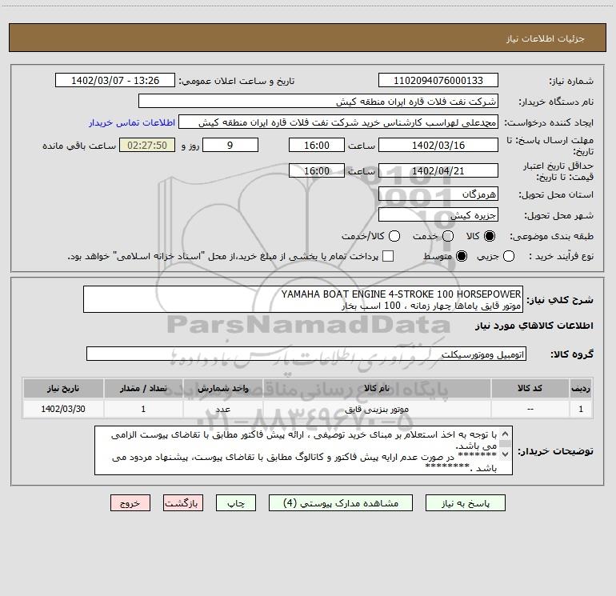Image resolution: width=616 pixels, height=596 pixels.
Task: Select the متوسط purchase type radio
Action: pyautogui.click(x=462, y=256)
